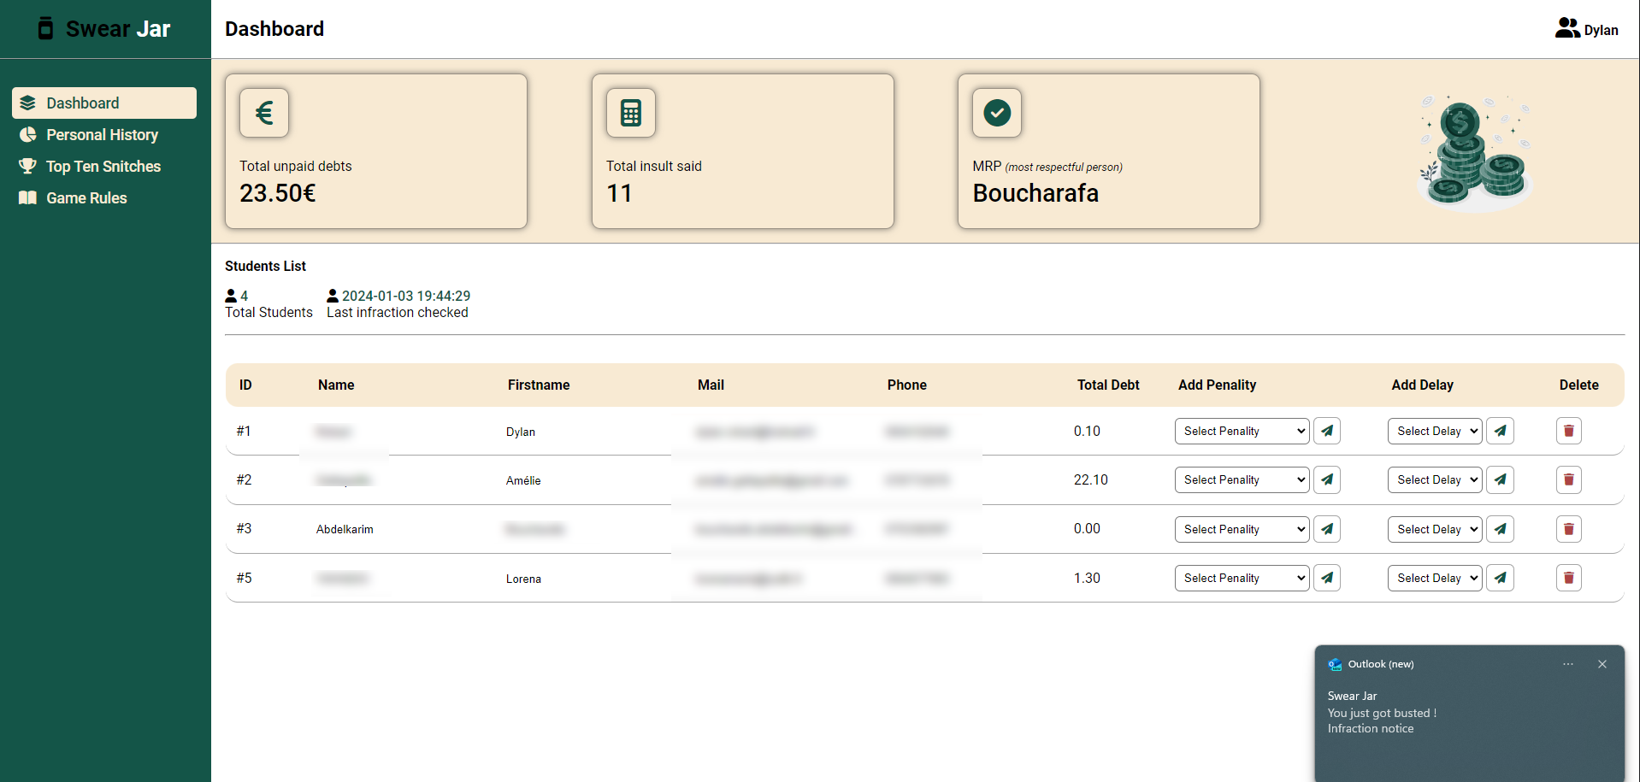
Task: Select Dashboard in the sidebar
Action: pos(83,103)
